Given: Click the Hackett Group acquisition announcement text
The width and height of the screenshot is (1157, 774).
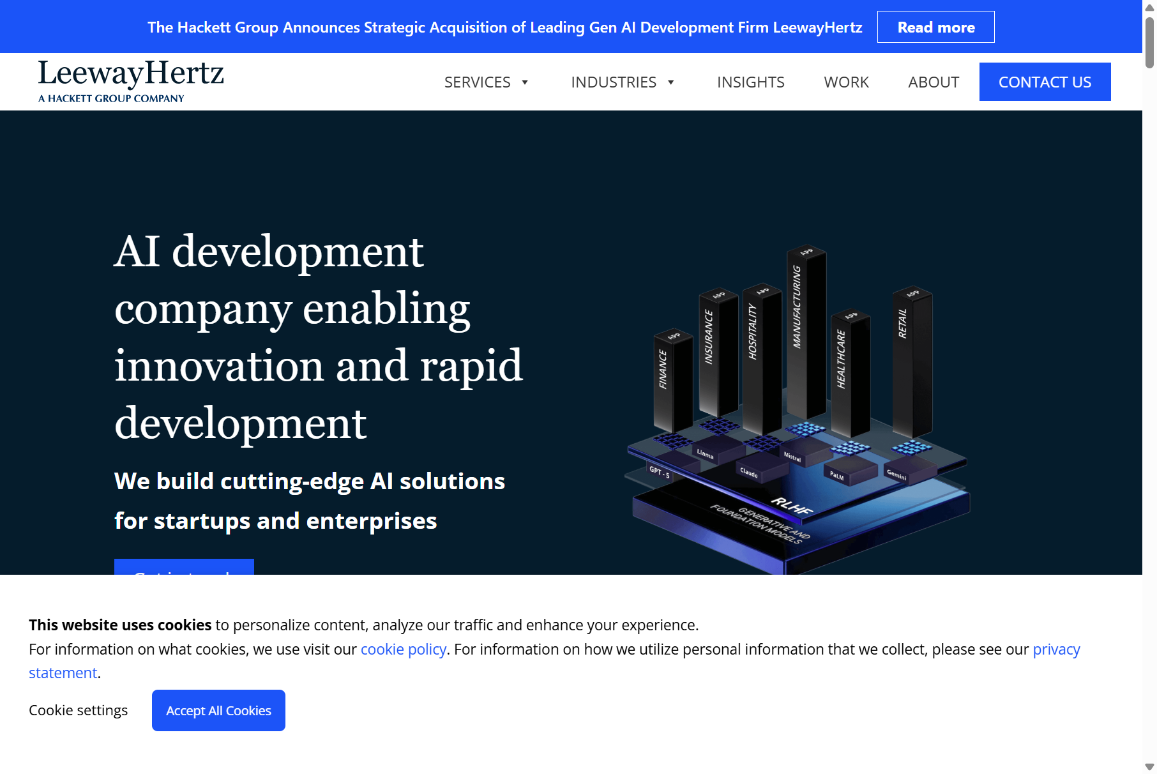Looking at the screenshot, I should pyautogui.click(x=504, y=27).
